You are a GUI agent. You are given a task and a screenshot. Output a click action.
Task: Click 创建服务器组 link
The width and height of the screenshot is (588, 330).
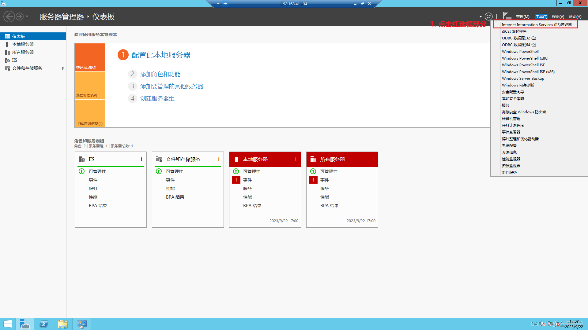[x=157, y=99]
